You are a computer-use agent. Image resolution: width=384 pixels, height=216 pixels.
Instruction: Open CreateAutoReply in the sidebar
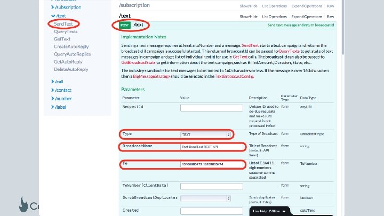71,46
